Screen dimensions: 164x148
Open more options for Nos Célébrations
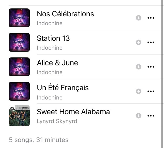151,18
